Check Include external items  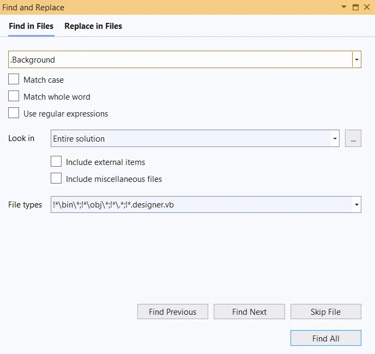coord(56,162)
